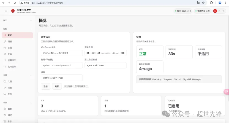Bookmark the page with the star icon
Screen dimensions: 229x123
(203, 3)
